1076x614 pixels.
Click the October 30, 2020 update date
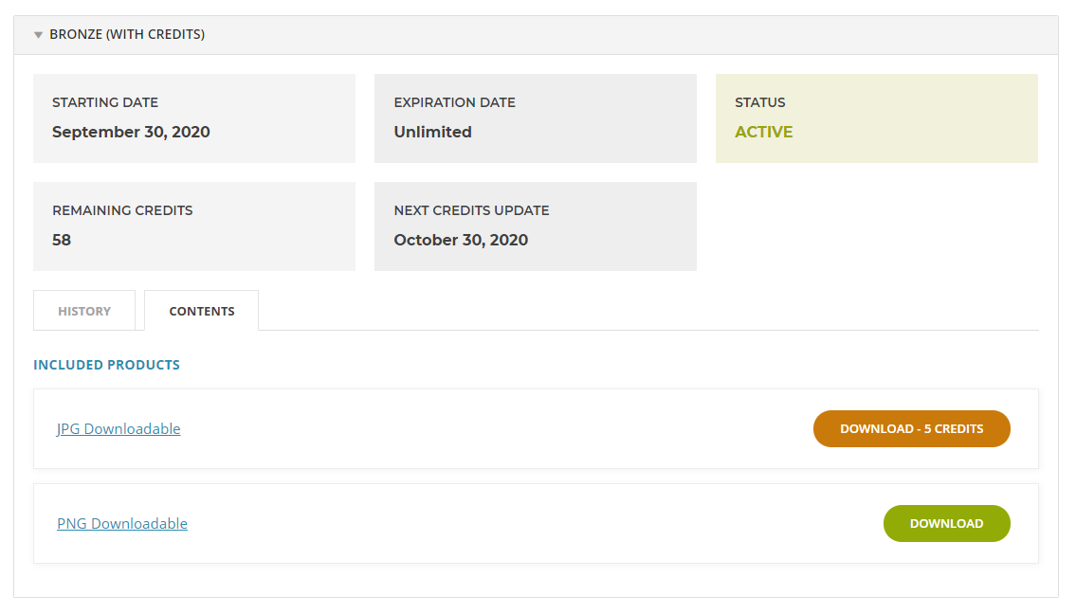coord(461,240)
